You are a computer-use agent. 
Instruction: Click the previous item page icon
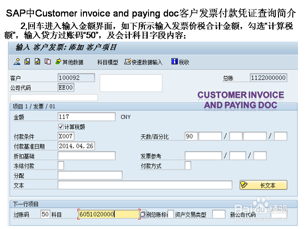pyautogui.click(x=27, y=61)
